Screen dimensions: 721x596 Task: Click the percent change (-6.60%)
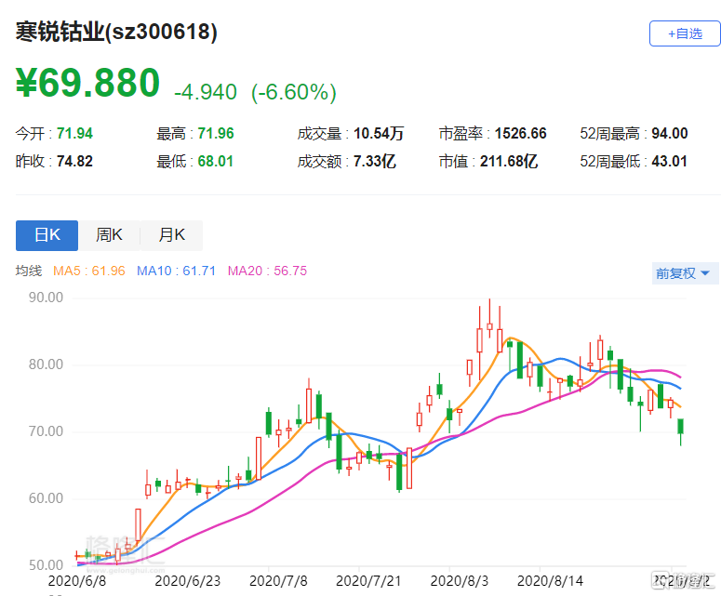[x=294, y=92]
